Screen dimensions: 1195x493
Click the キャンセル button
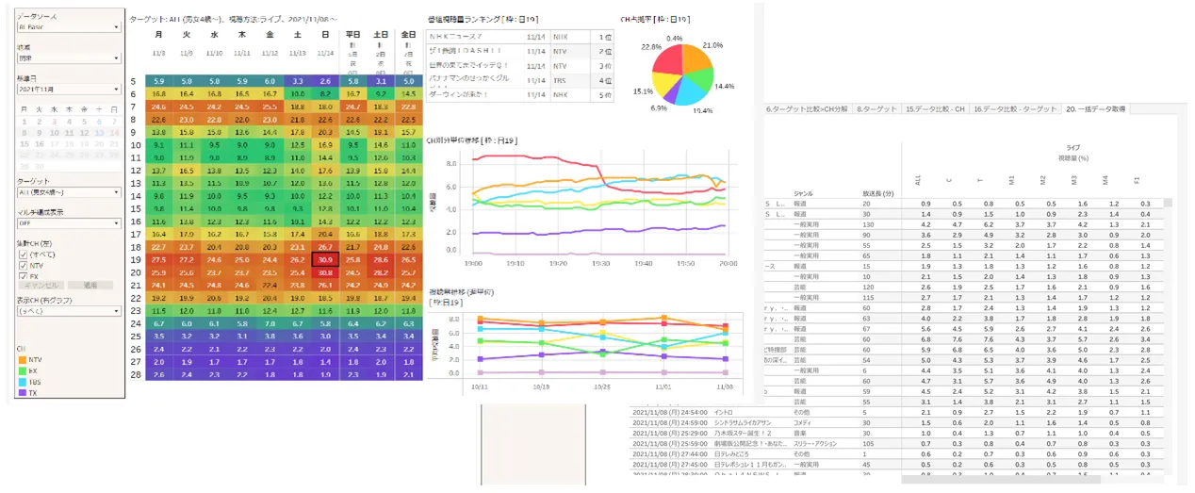click(41, 285)
